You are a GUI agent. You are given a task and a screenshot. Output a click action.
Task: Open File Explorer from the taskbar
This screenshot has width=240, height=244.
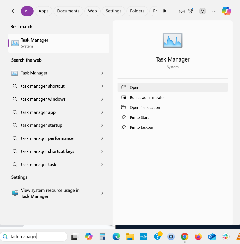130,237
